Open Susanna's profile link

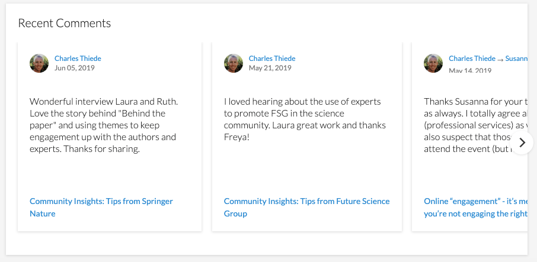pyautogui.click(x=516, y=59)
